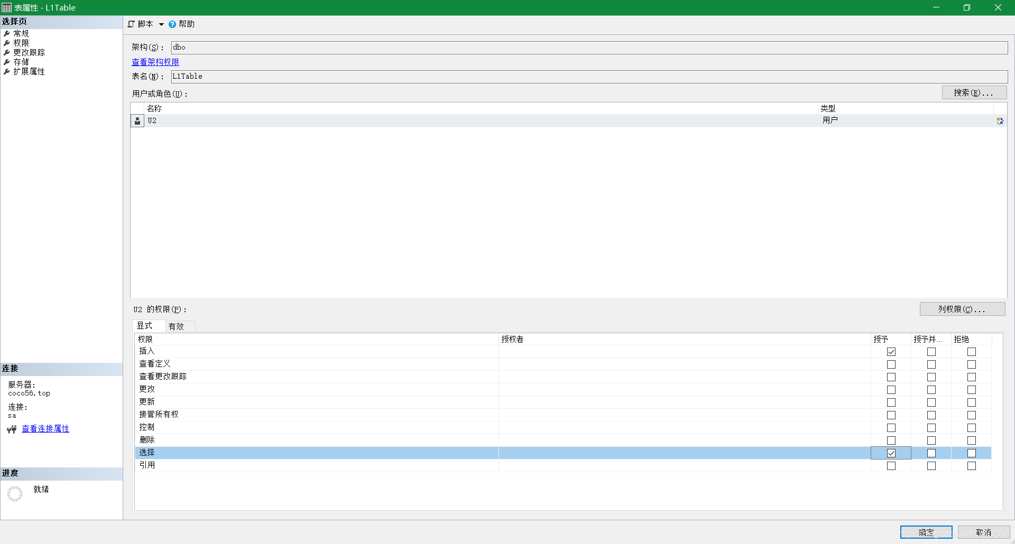
Task: Select the 接管所有权 permission row
Action: click(563, 415)
